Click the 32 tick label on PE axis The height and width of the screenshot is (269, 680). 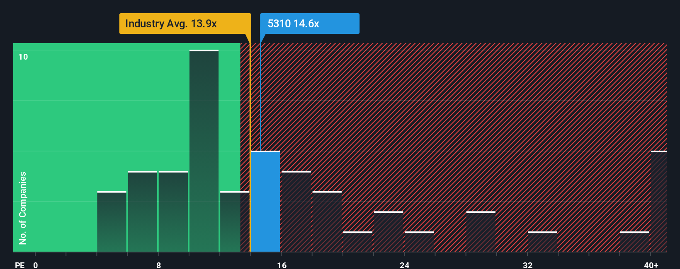point(527,265)
